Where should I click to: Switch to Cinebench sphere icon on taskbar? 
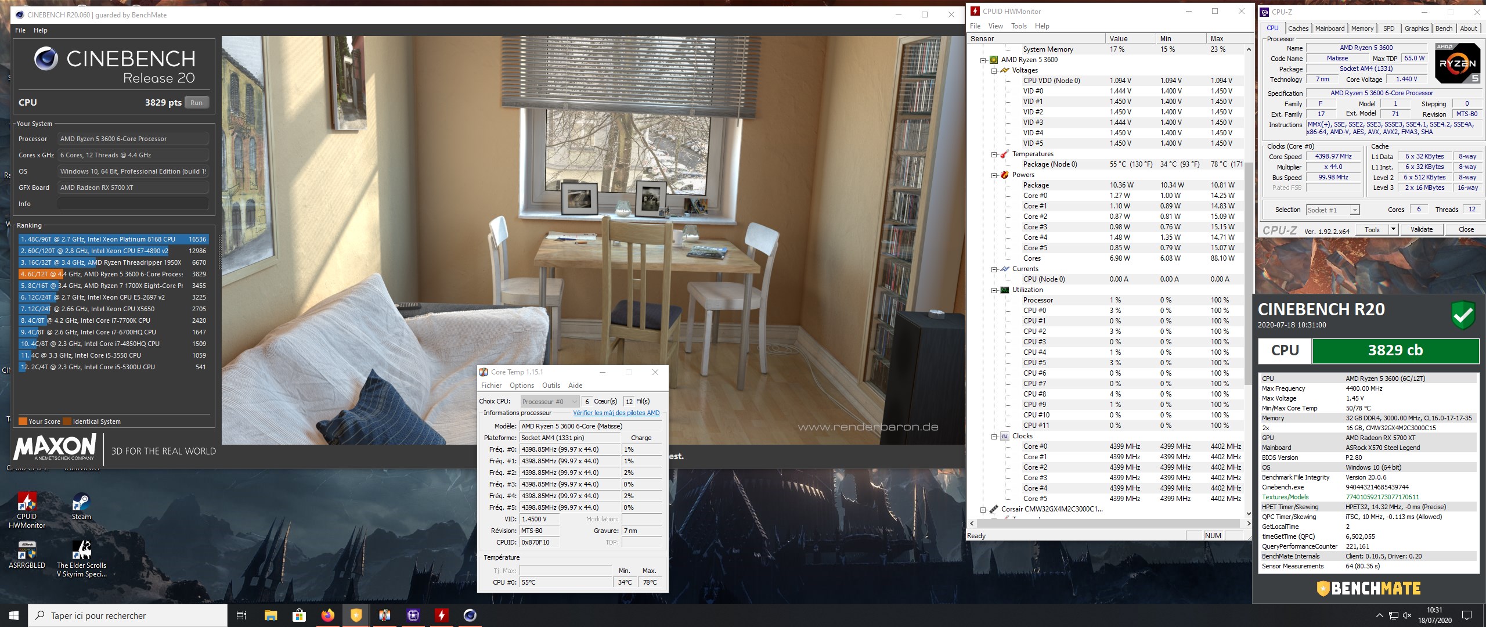470,615
